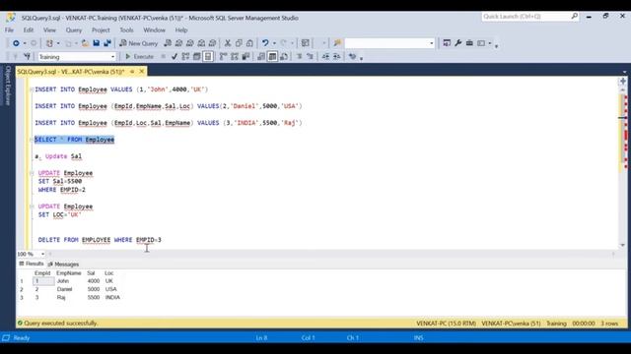Toggle Include Actual Execution Plan
This screenshot has height=354, width=631.
tap(224, 57)
